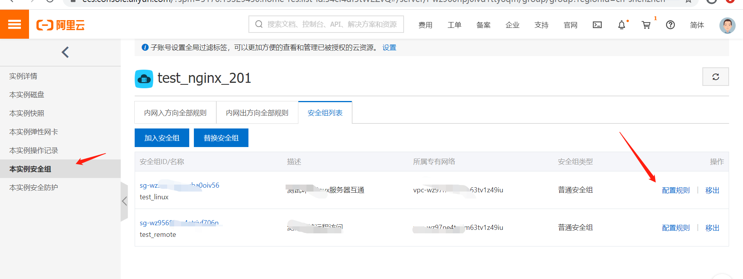
Task: Open the shopping cart
Action: [646, 25]
